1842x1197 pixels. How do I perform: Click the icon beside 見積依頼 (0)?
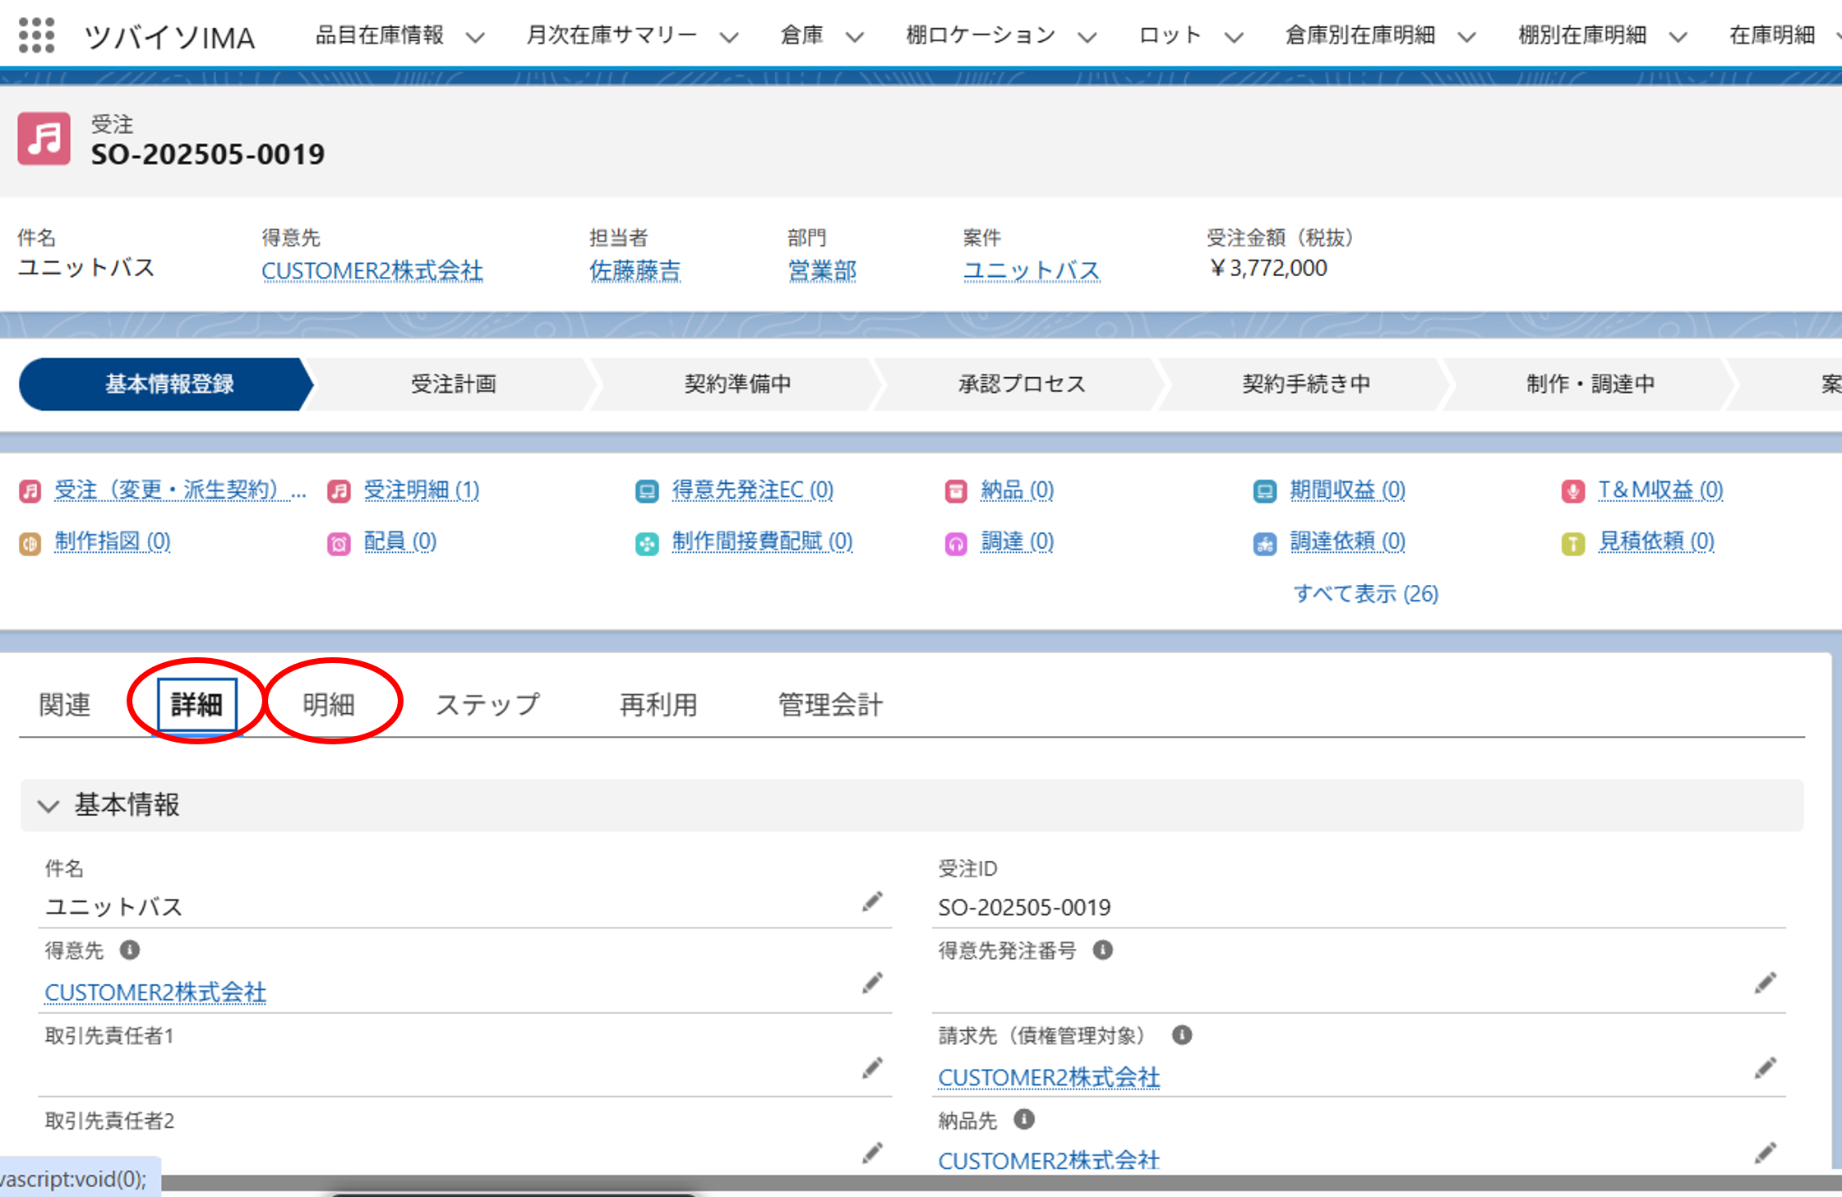pyautogui.click(x=1573, y=543)
